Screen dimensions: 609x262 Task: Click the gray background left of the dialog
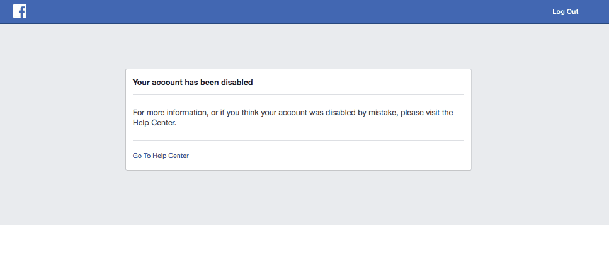point(62,120)
